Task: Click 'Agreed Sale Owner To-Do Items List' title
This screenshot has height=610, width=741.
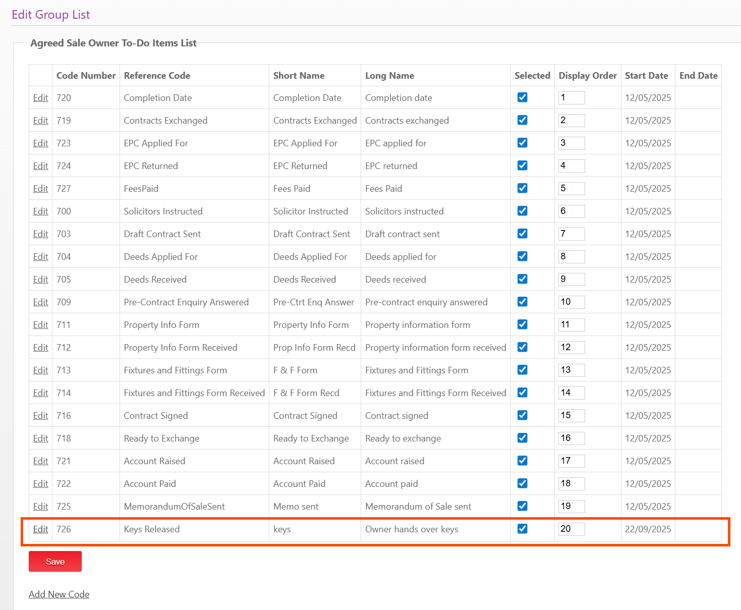Action: 113,43
